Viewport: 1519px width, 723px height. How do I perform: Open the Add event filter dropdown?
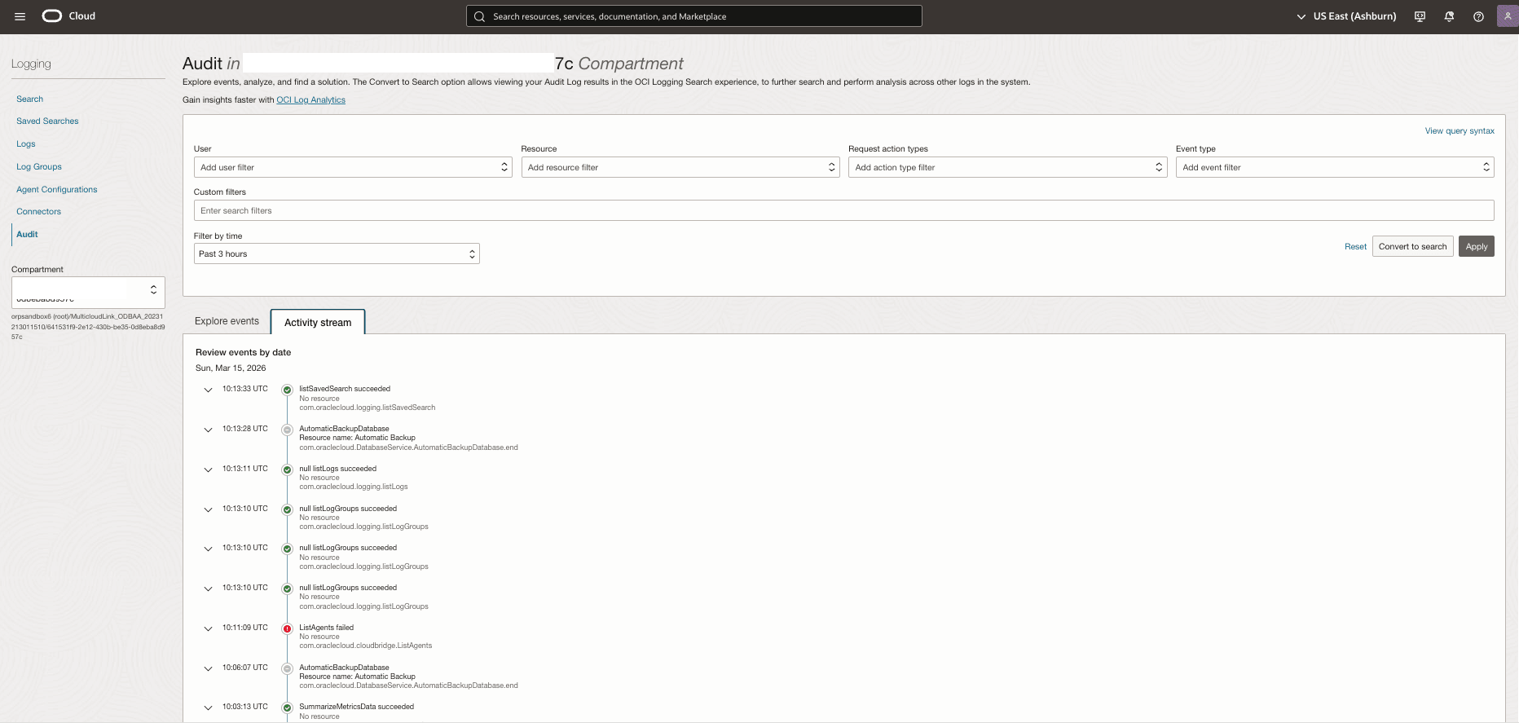pyautogui.click(x=1335, y=167)
